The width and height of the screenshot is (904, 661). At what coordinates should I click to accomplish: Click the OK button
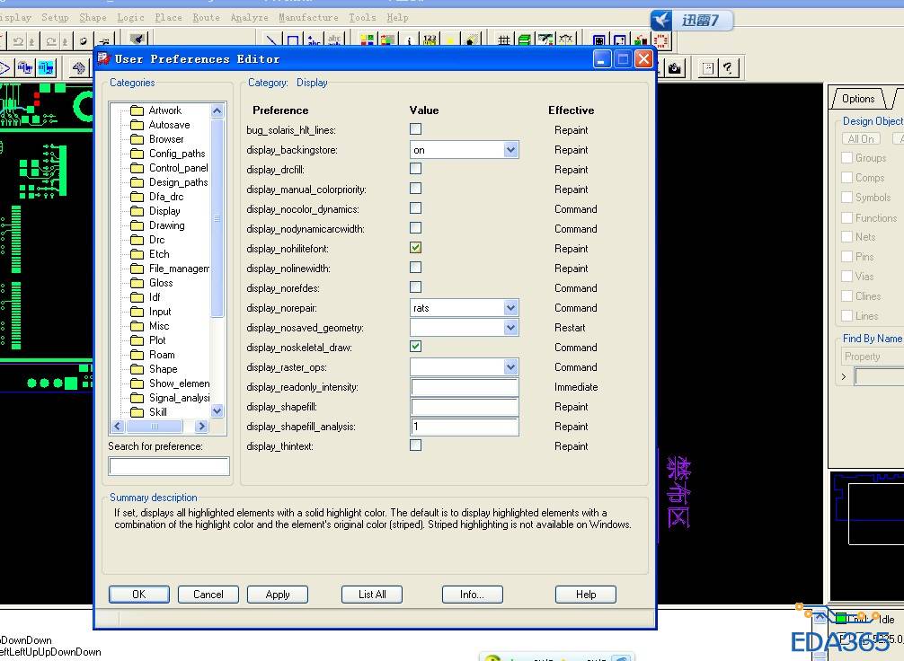click(x=139, y=595)
